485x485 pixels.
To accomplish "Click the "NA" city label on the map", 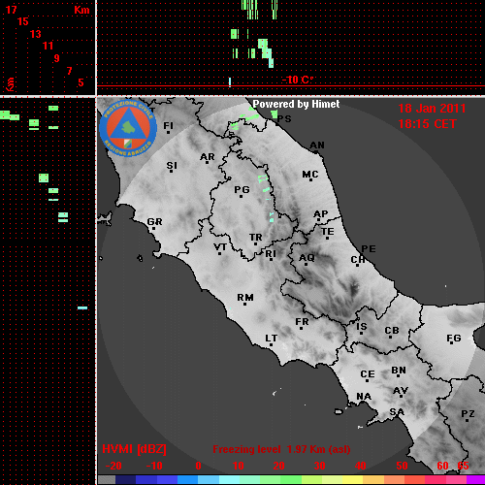I will click(364, 397).
